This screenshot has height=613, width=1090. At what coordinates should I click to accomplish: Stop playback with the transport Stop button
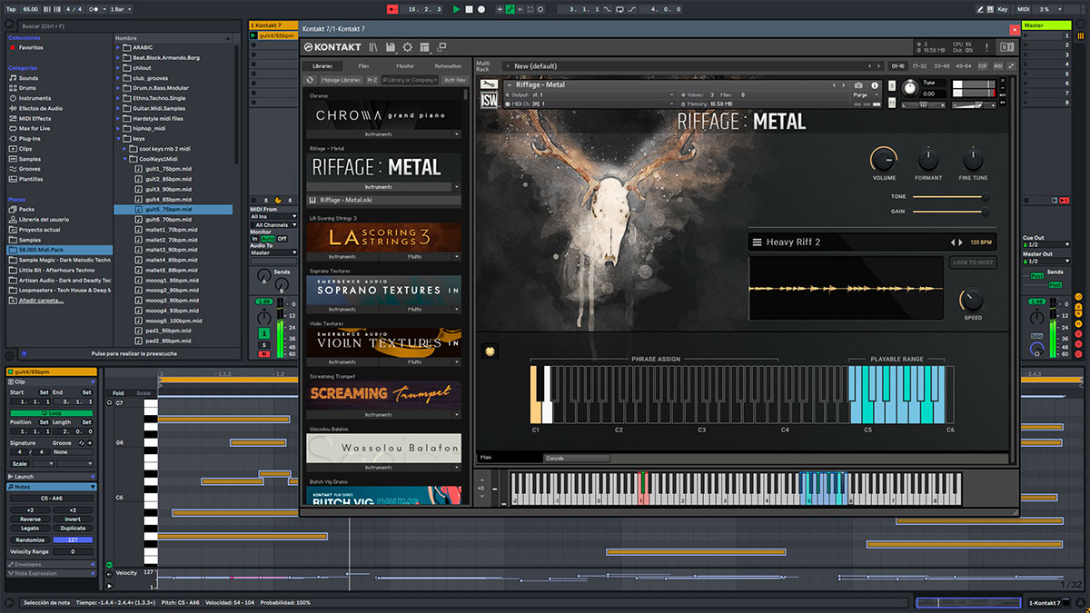pyautogui.click(x=469, y=9)
